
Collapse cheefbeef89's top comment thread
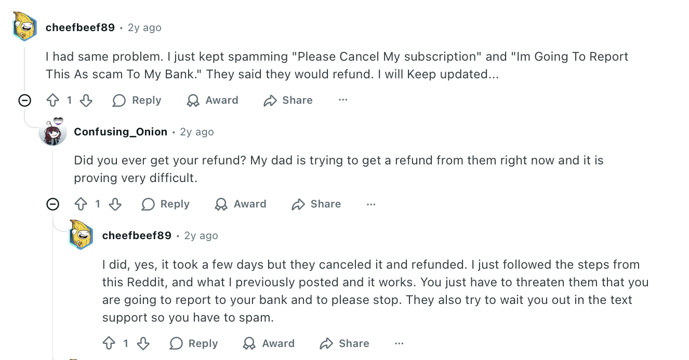pos(24,100)
